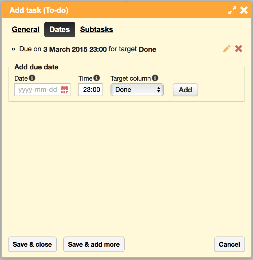
Task: Show info about the Date field
Action: 32,78
